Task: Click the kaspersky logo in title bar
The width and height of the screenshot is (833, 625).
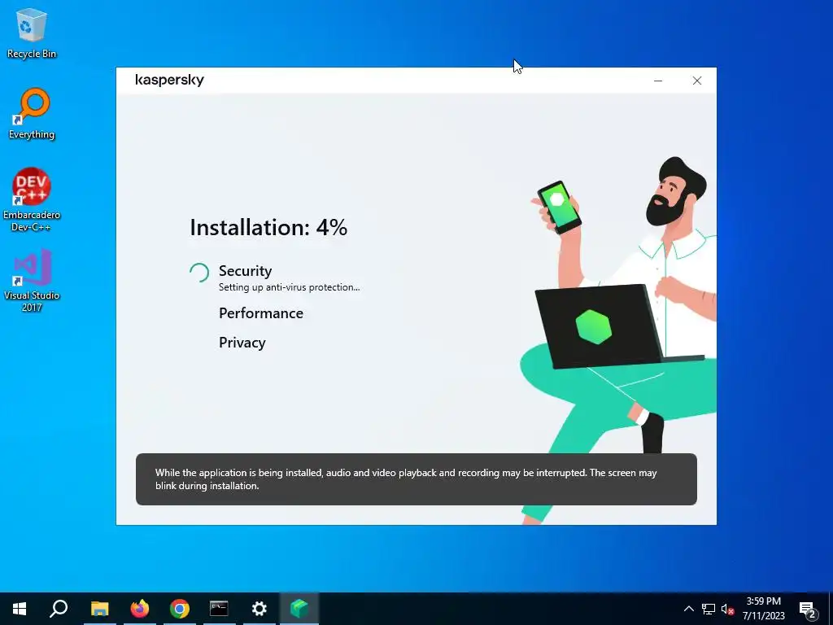Action: click(x=169, y=81)
